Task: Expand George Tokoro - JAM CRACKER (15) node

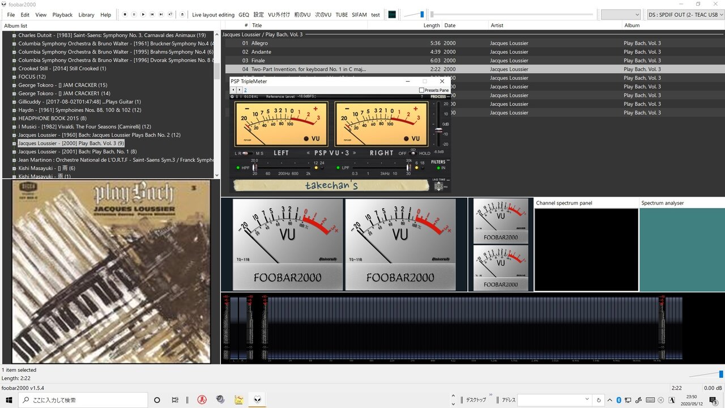Action: [x=14, y=85]
